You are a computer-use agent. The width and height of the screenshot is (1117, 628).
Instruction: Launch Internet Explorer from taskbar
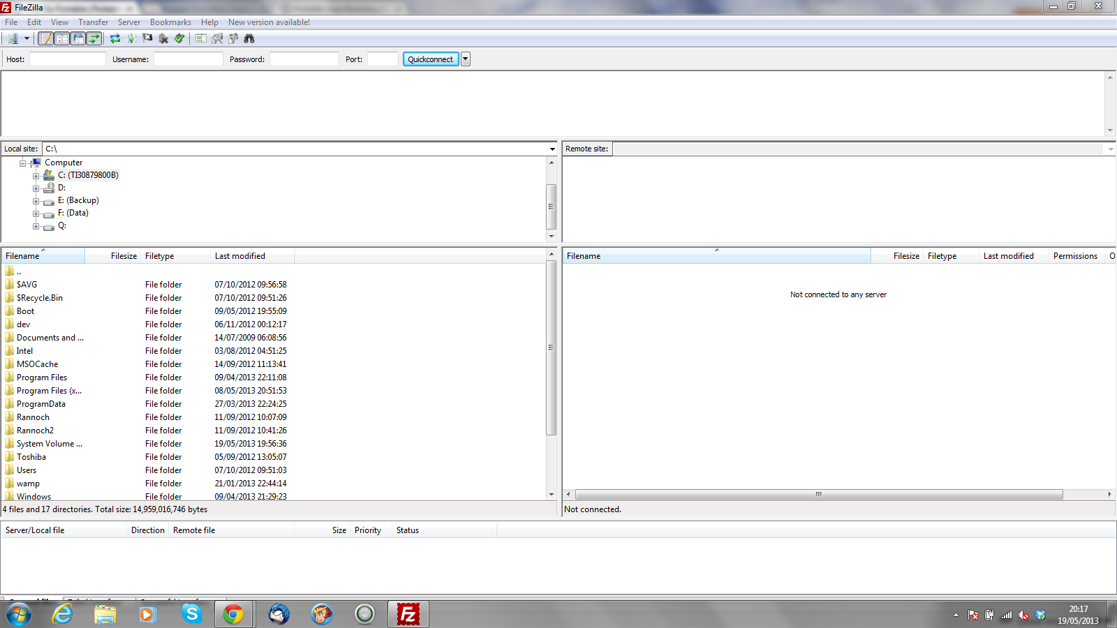62,614
